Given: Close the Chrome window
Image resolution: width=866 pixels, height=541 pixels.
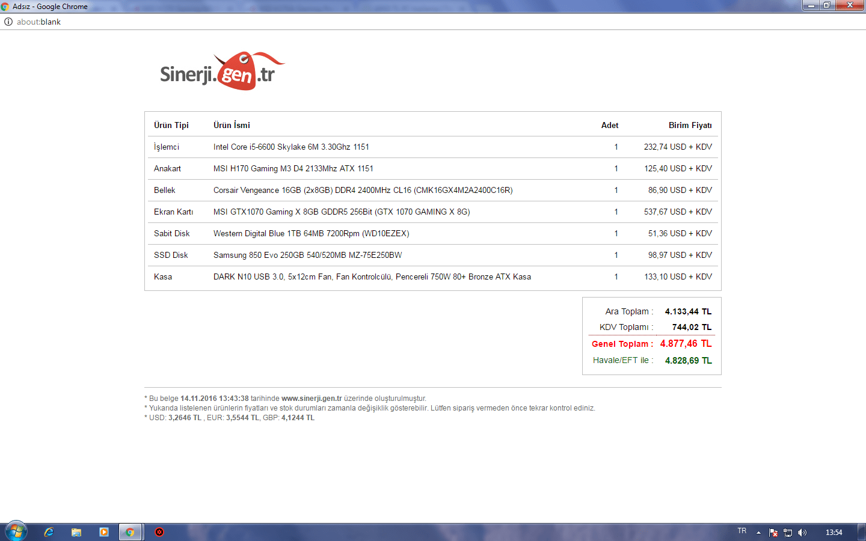Looking at the screenshot, I should 850,5.
